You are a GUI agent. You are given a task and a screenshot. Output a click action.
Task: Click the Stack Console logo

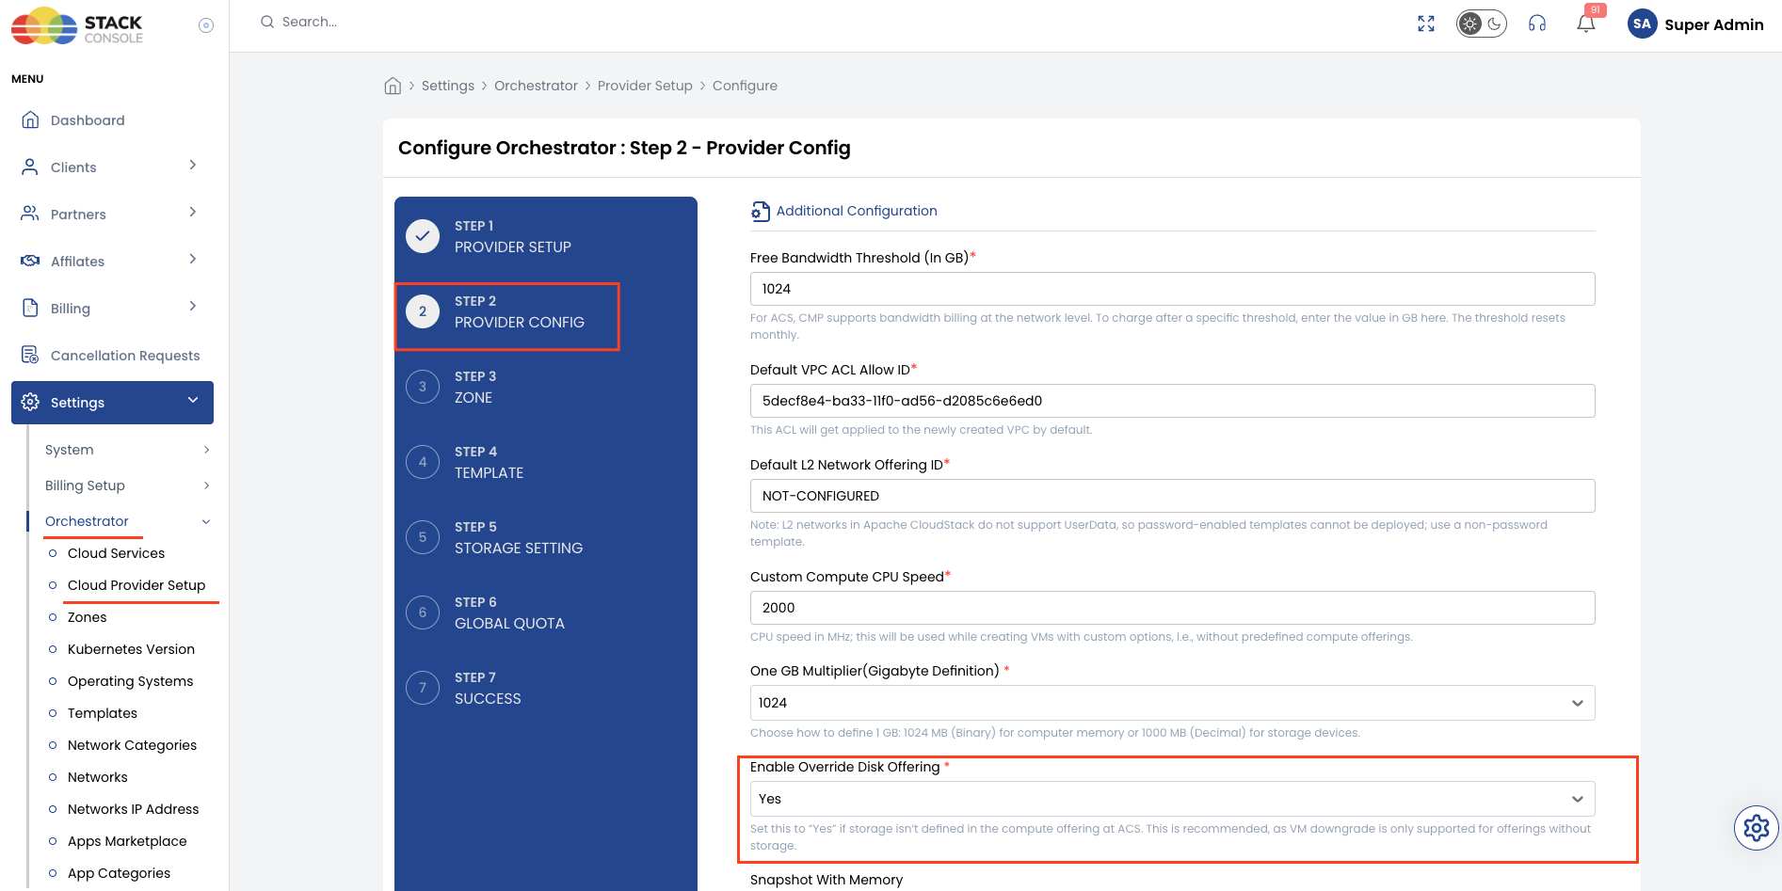pos(77,26)
